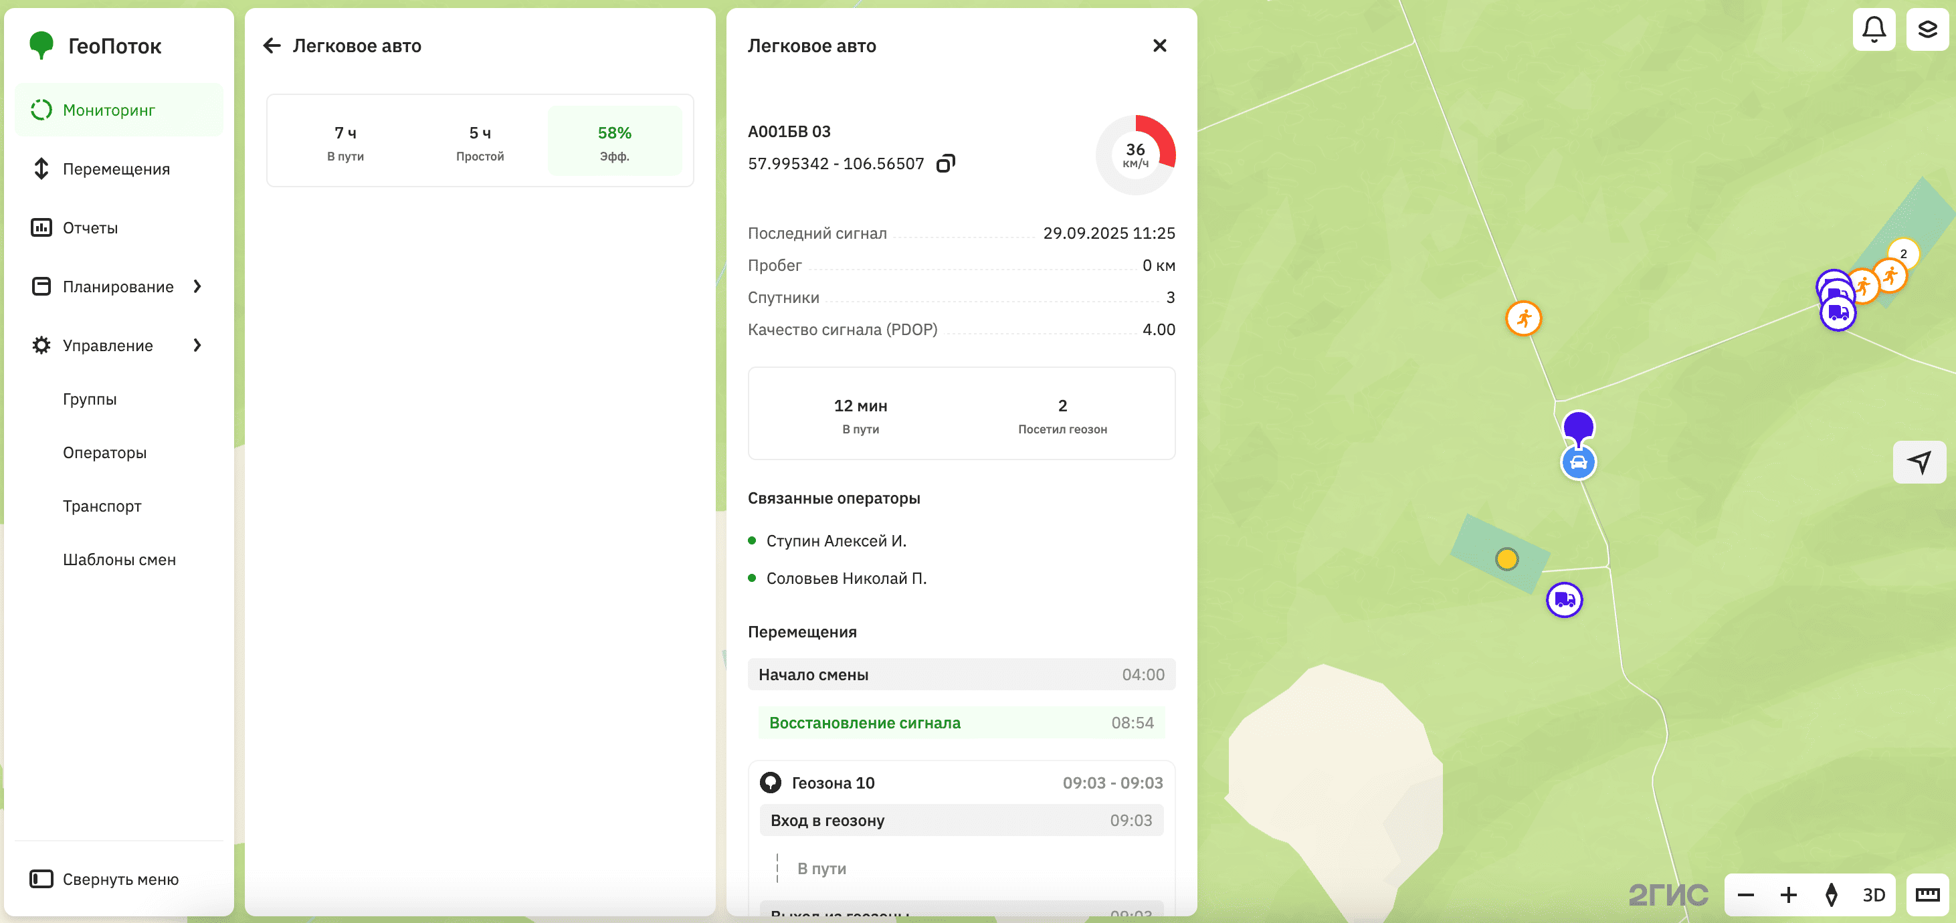This screenshot has height=923, width=1956.
Task: Open the Перемещения section
Action: (117, 169)
